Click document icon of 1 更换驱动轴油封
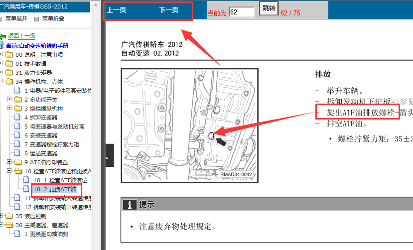 (x=17, y=234)
